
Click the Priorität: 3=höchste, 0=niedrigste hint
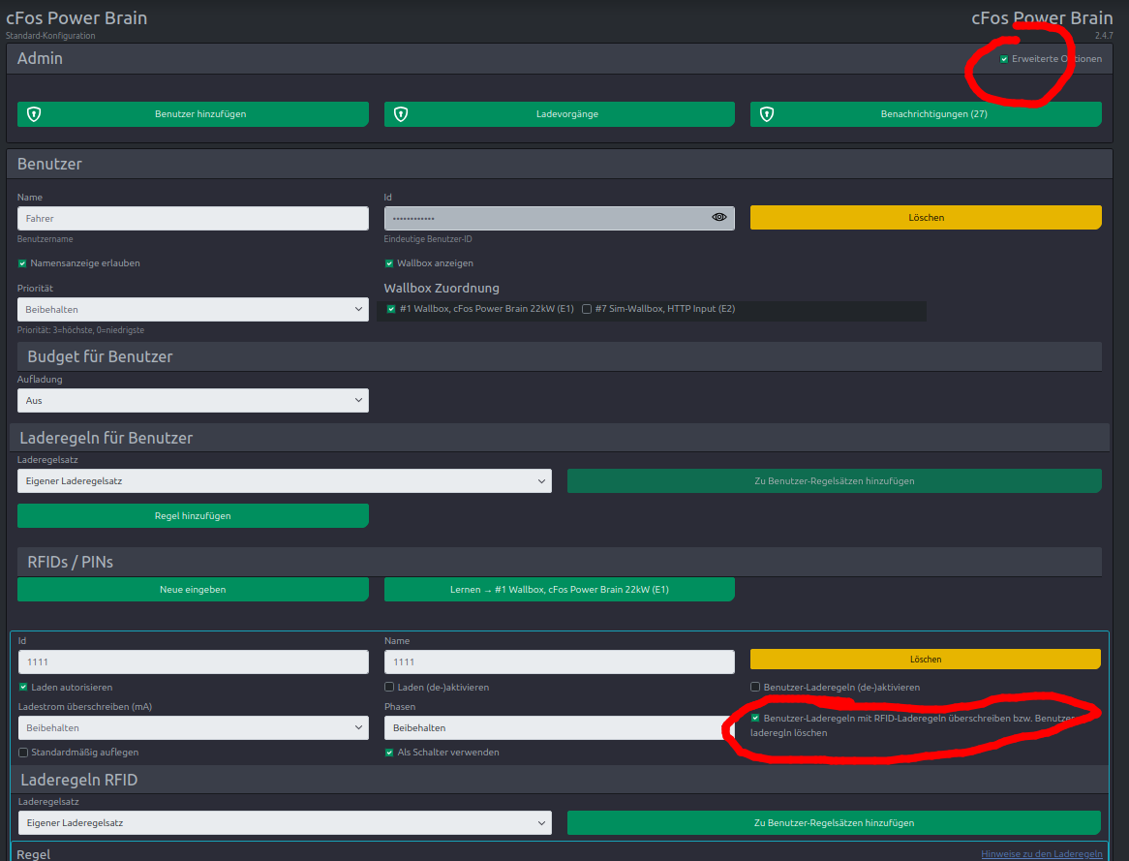point(80,330)
